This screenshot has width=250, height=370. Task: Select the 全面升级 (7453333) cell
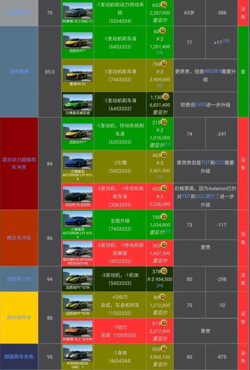point(120,225)
